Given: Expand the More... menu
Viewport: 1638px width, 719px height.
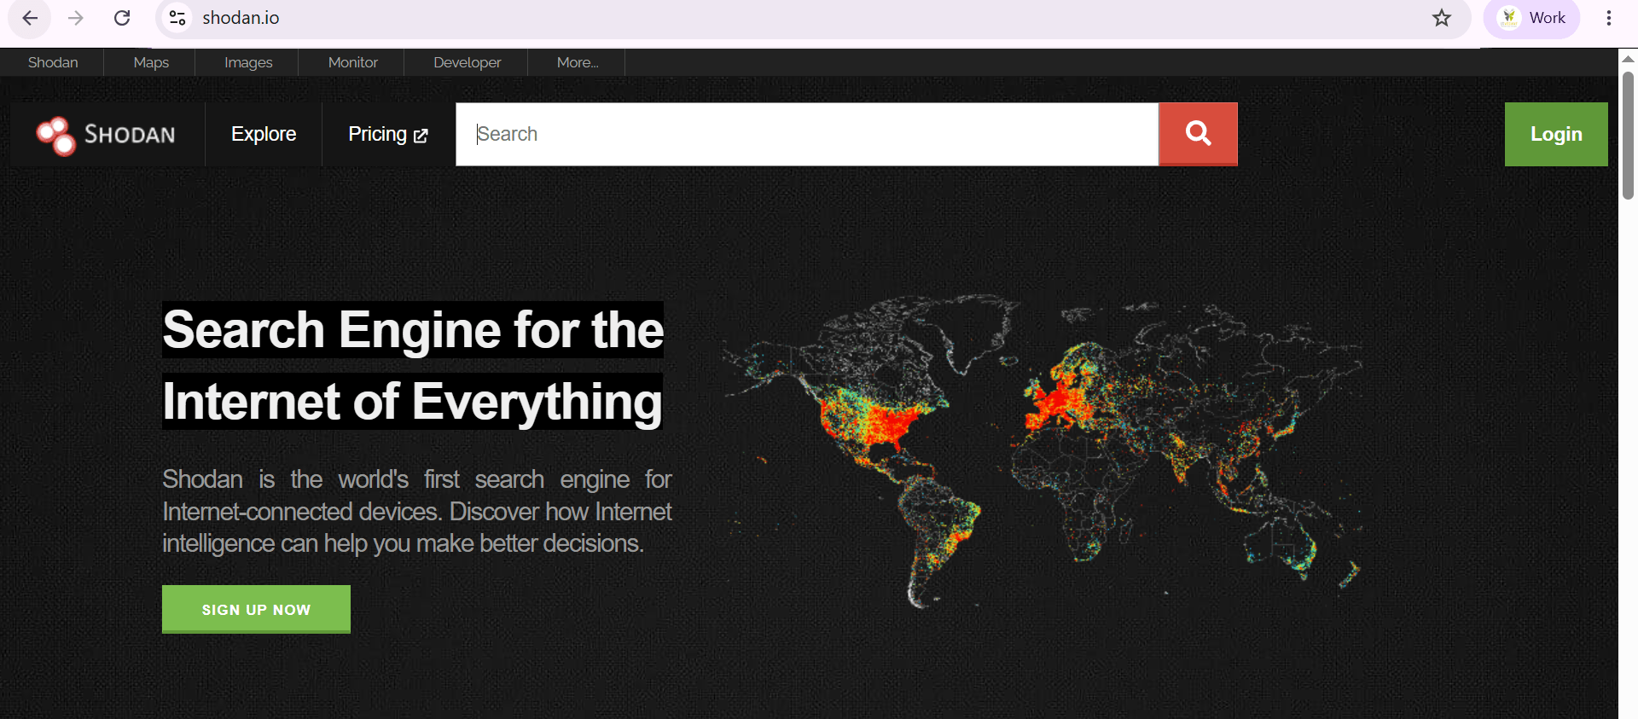Looking at the screenshot, I should 578,62.
